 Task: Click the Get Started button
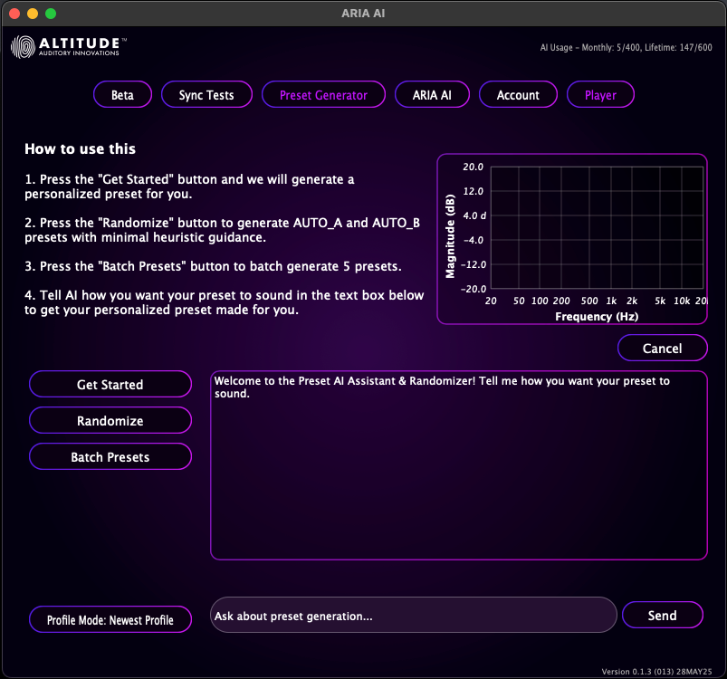[110, 384]
